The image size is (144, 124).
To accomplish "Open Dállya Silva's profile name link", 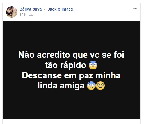I will point(30,9).
